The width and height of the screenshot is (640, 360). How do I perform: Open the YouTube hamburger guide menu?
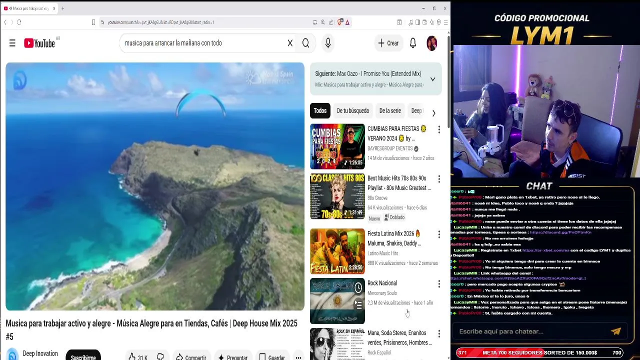tap(12, 43)
